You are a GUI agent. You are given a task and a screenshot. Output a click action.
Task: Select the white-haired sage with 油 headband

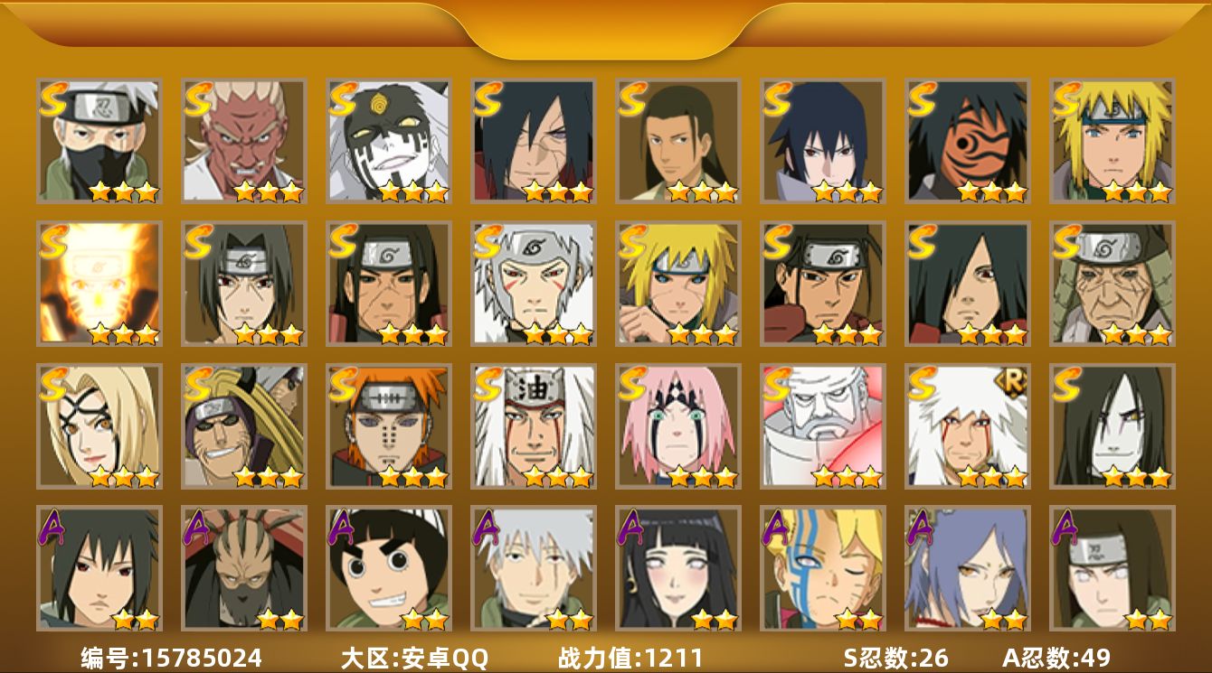(534, 426)
